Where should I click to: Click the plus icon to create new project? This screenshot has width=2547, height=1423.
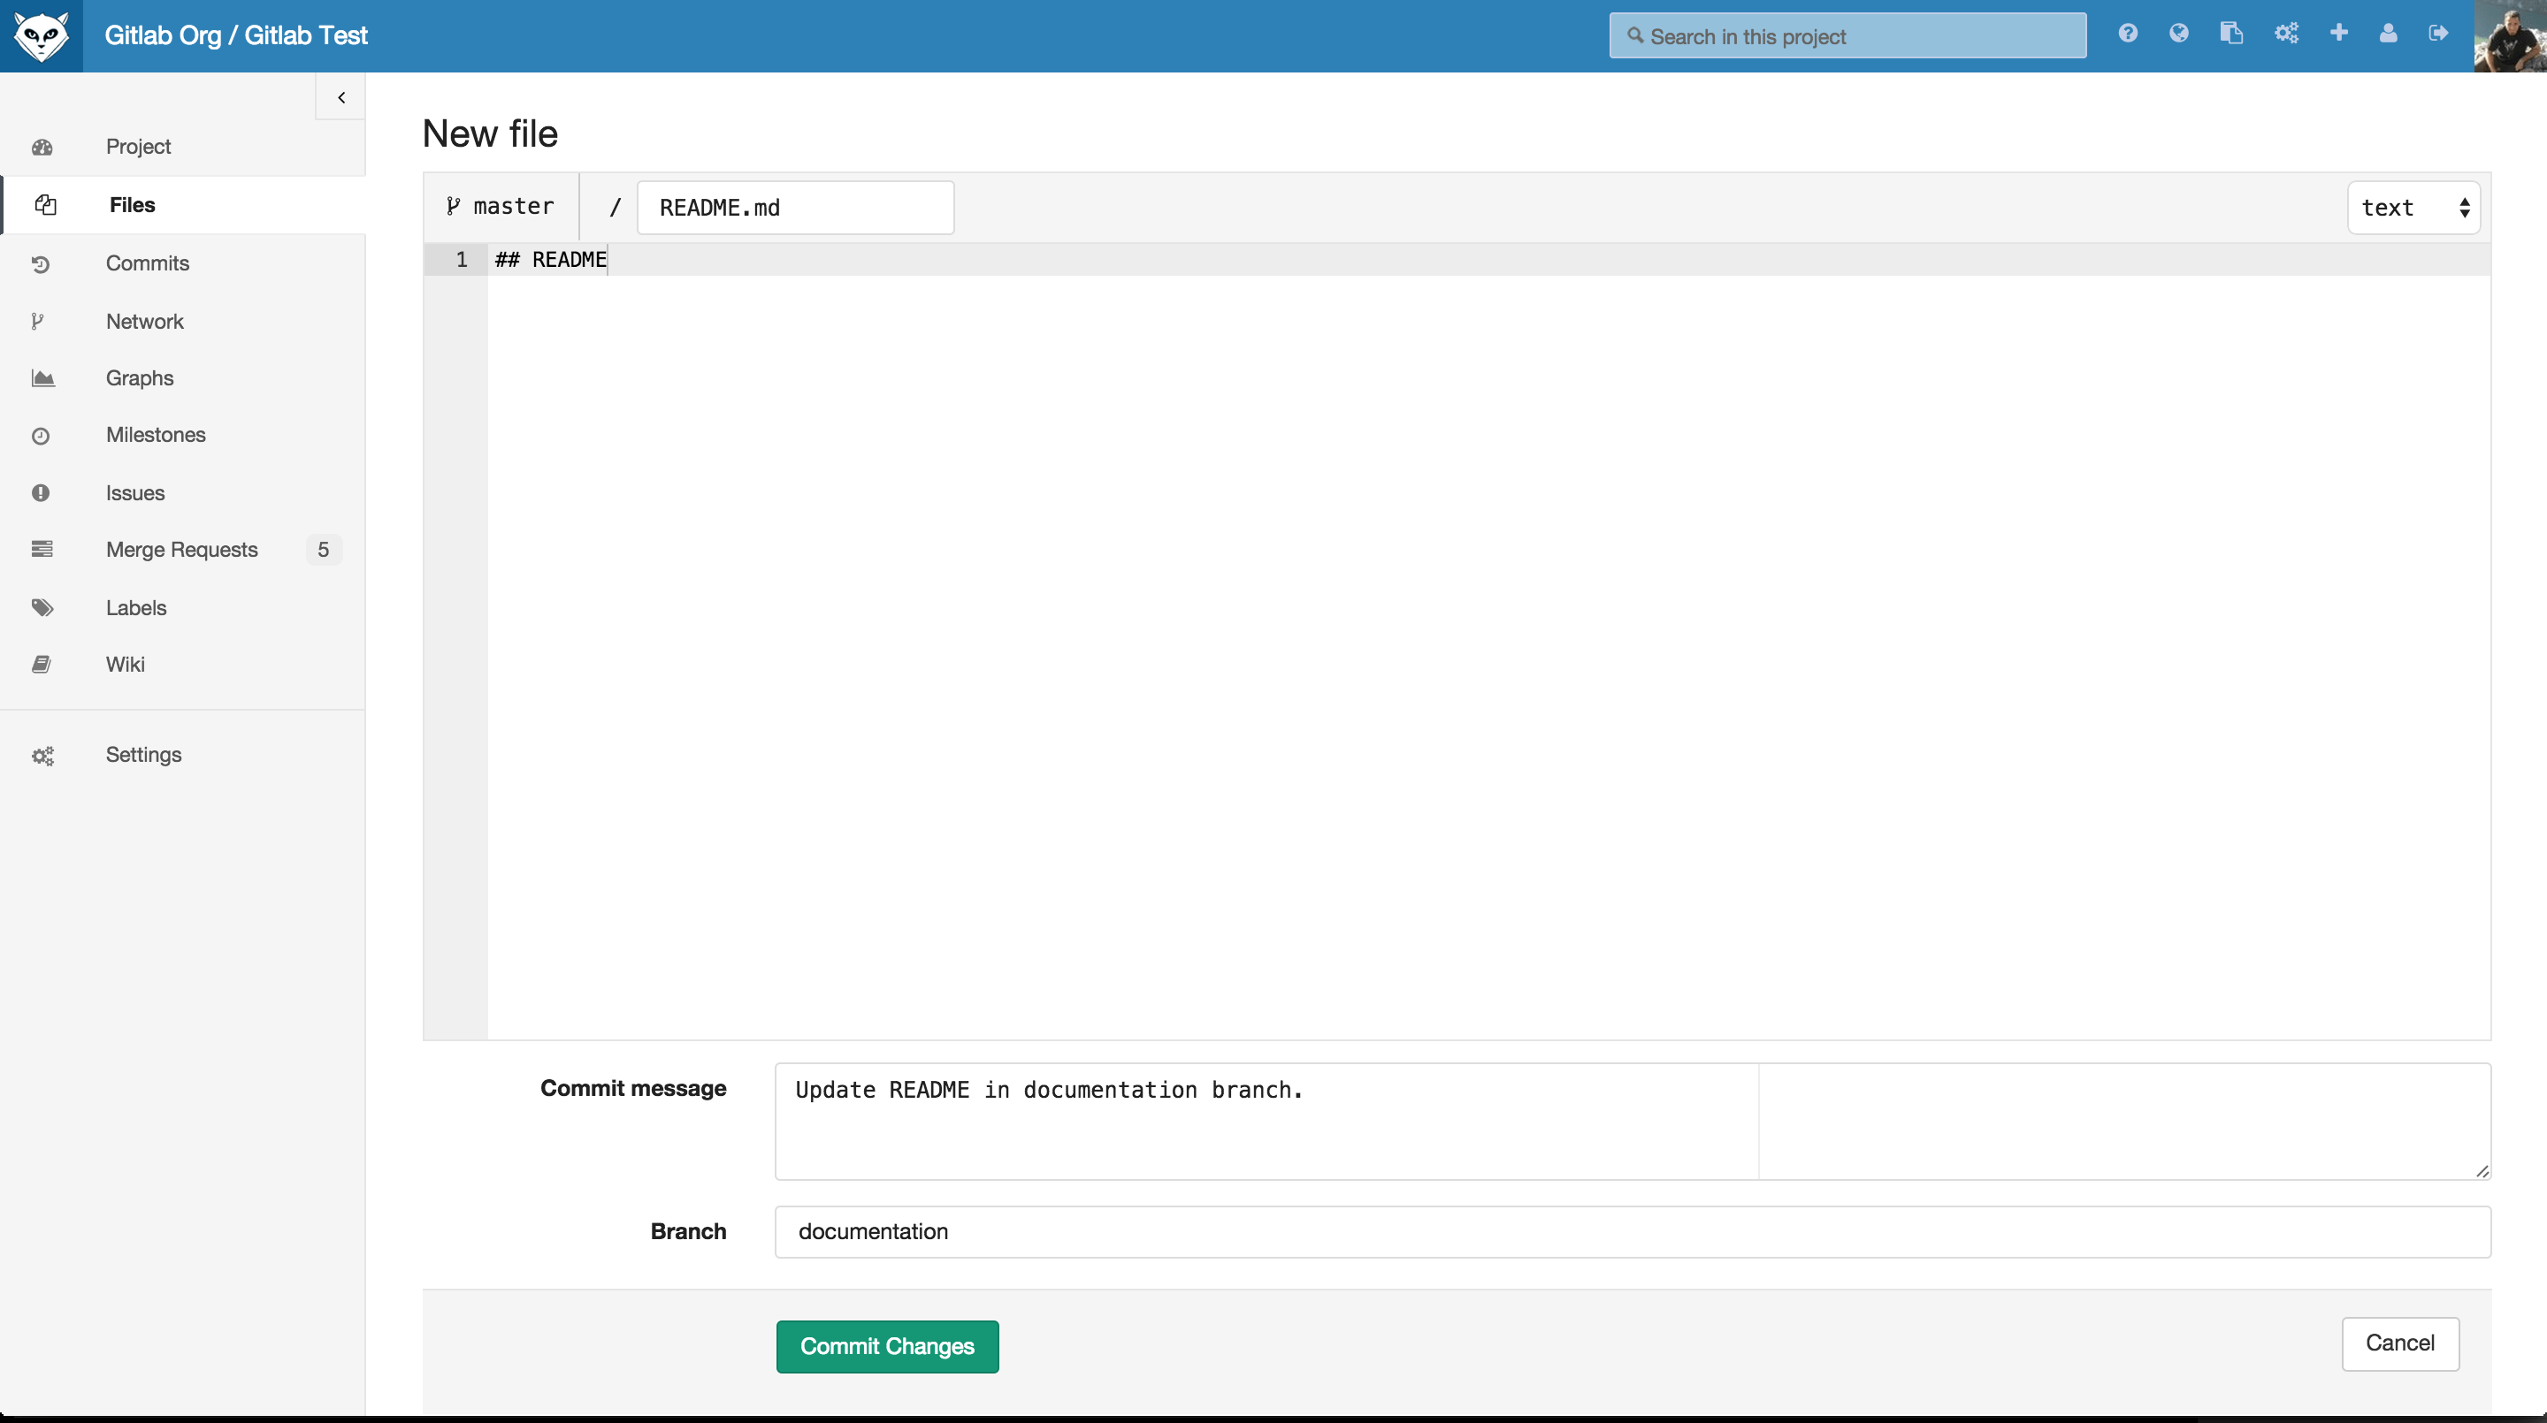tap(2338, 33)
